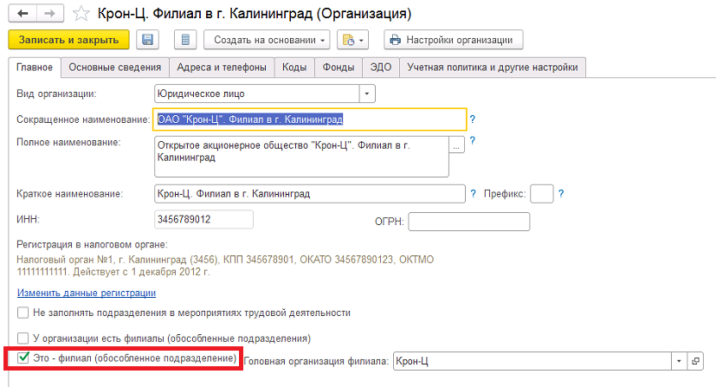The height and width of the screenshot is (387, 716).
Task: Follow the 'Изменить данные регистрации' link
Action: pos(87,293)
